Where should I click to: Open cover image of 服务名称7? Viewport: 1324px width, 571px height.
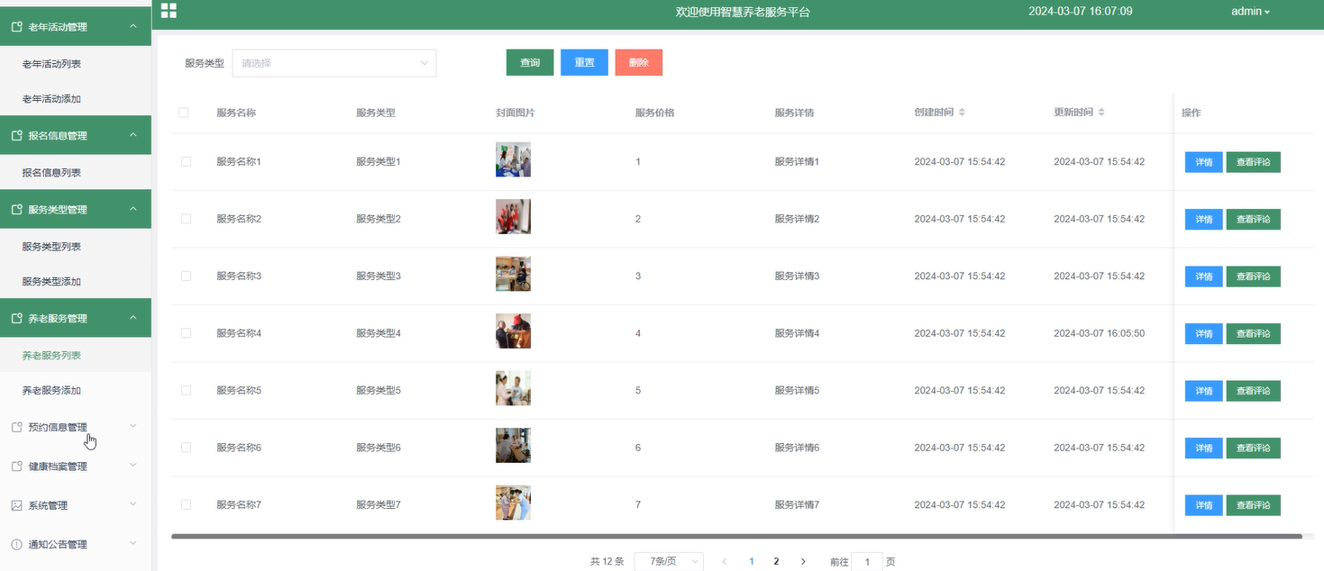coord(513,503)
